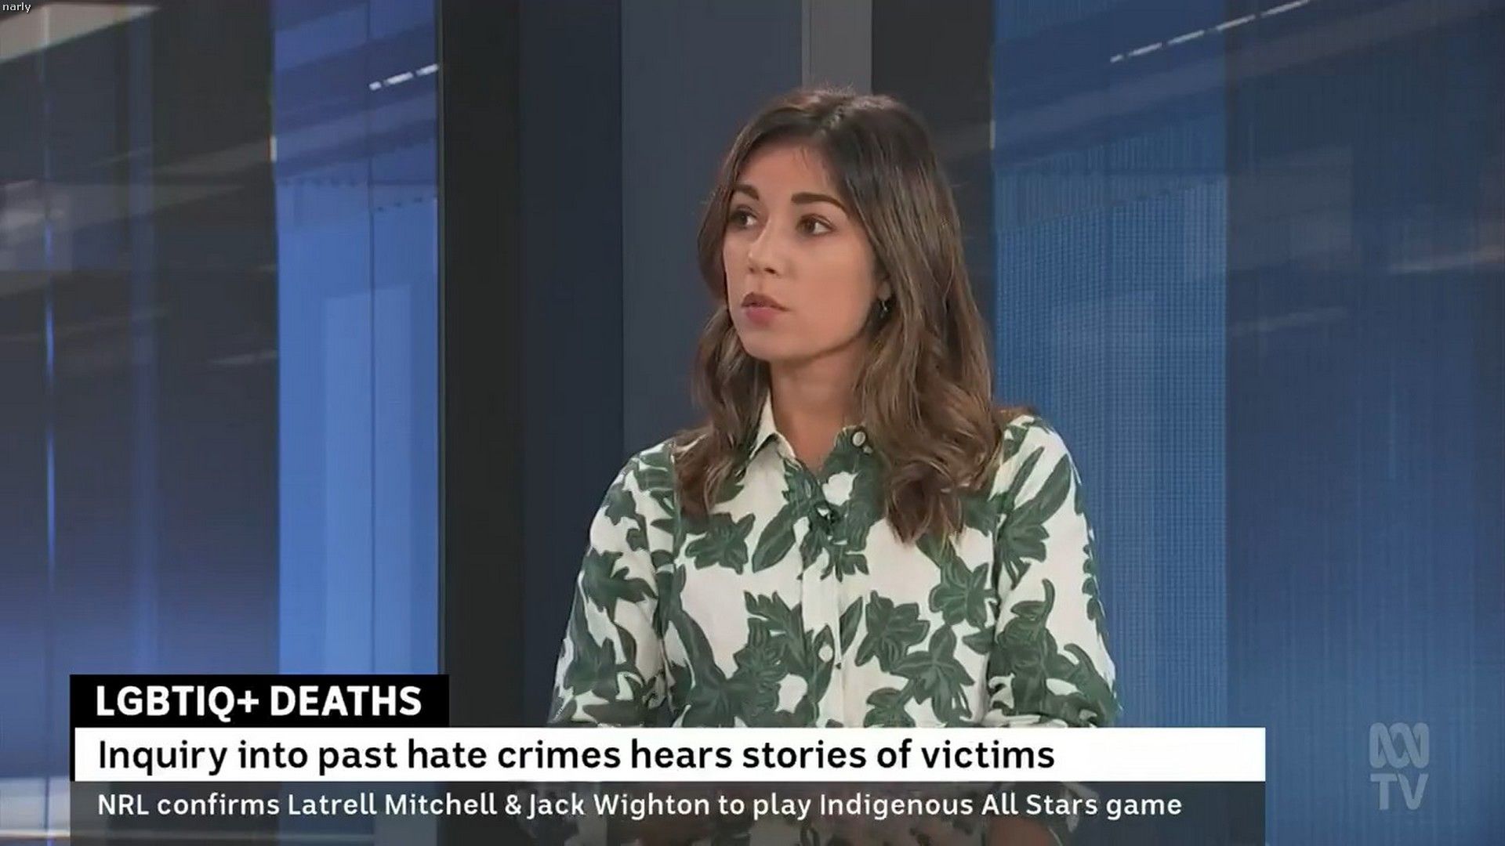Viewport: 1505px width, 846px height.
Task: Click the 'narly' text in top corner
Action: coord(16,7)
